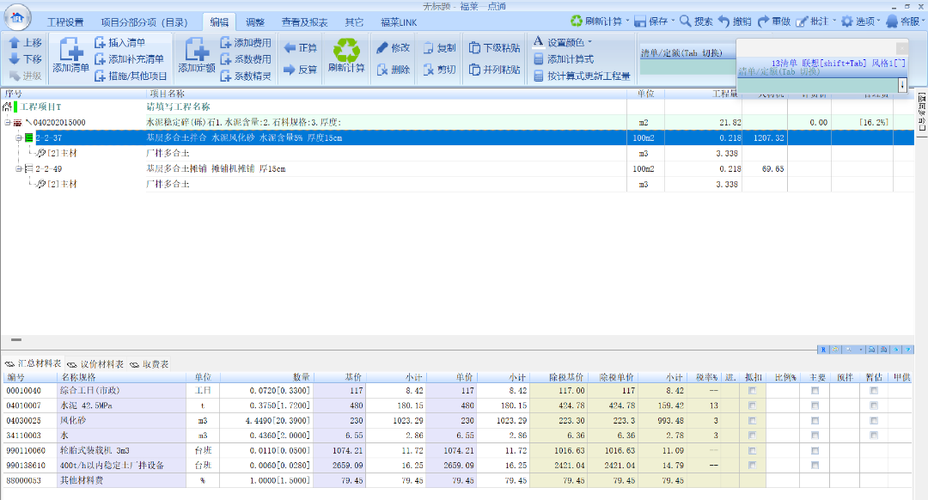
Task: Click the home logo application button
Action: pos(17,17)
